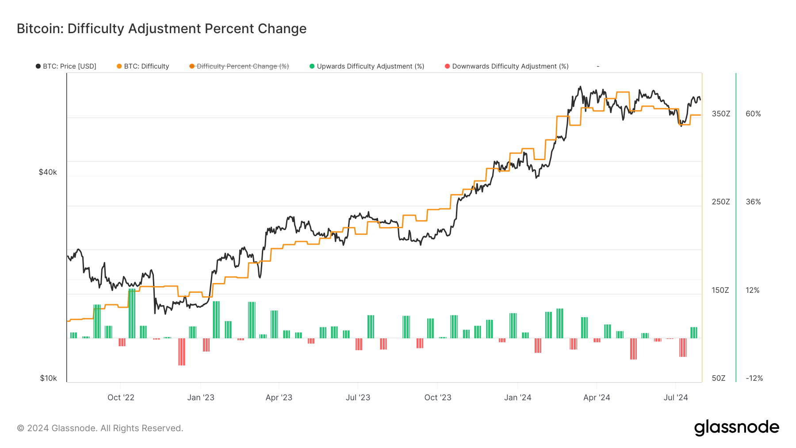Viewport: 796px width, 448px height.
Task: Click the red Downwards Difficulty Adjustment dot
Action: tap(448, 66)
